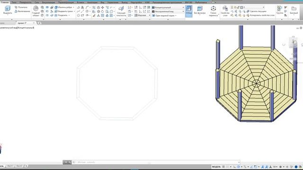Open the Поверхность (Surface) ribbon tab
The height and width of the screenshot is (170, 303).
pyautogui.click(x=25, y=2)
